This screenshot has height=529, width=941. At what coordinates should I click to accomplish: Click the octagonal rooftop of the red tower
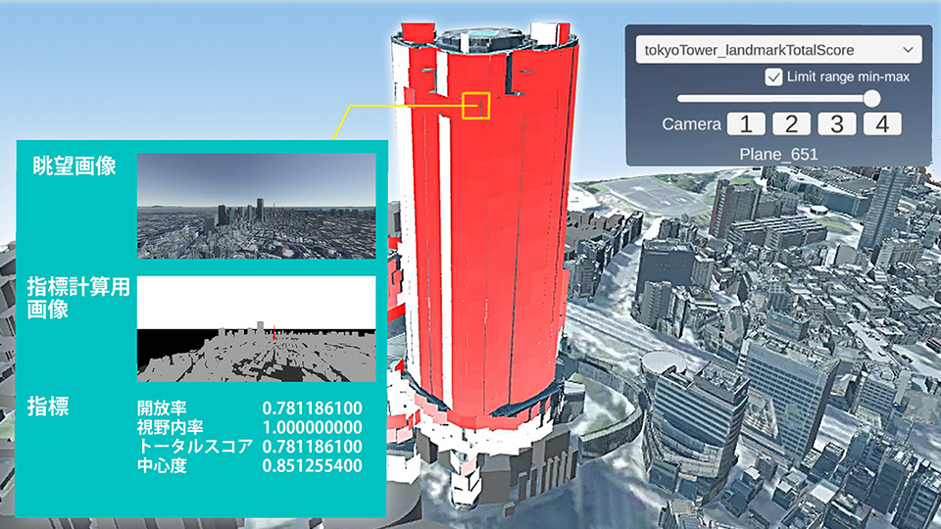(479, 36)
